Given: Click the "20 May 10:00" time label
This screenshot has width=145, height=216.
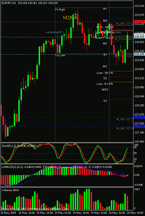Looking at the screenshot, I should point(135,213).
